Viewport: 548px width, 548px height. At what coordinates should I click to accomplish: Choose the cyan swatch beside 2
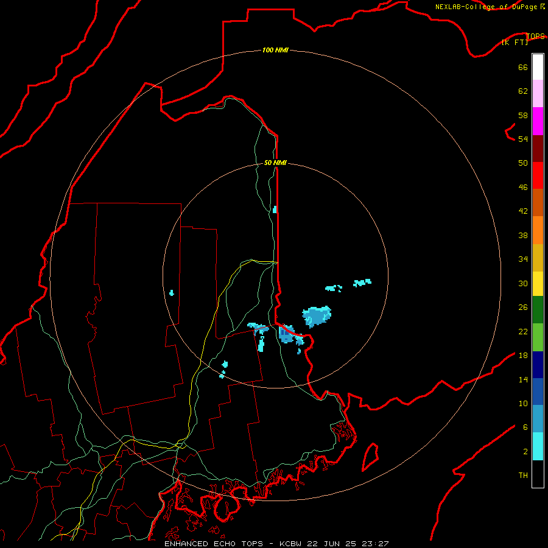[538, 446]
